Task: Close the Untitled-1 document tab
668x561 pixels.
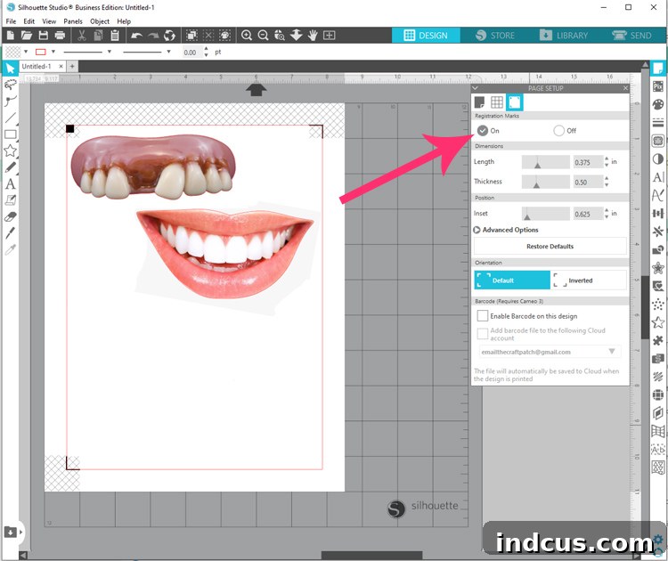Action: (x=61, y=67)
